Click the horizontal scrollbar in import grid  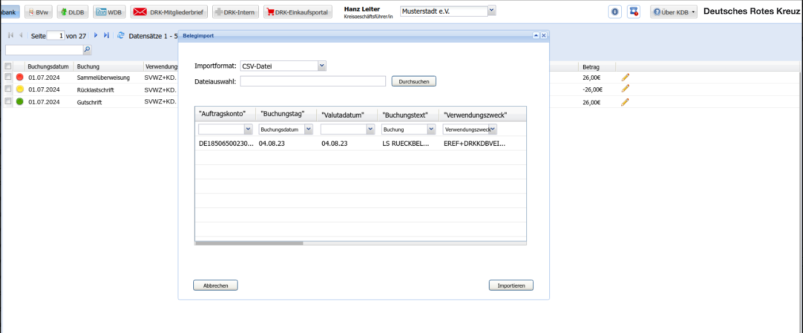tap(248, 243)
